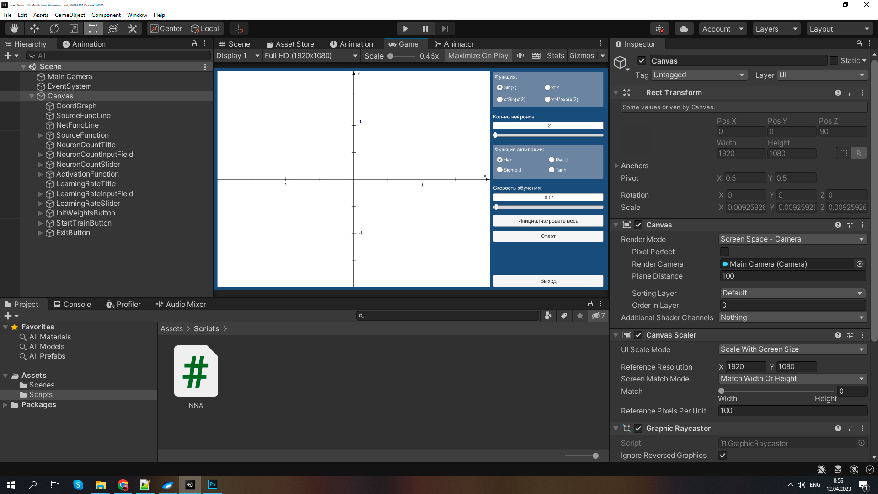Image resolution: width=878 pixels, height=494 pixels.
Task: Lock the Hierarchy panel
Action: (x=194, y=43)
